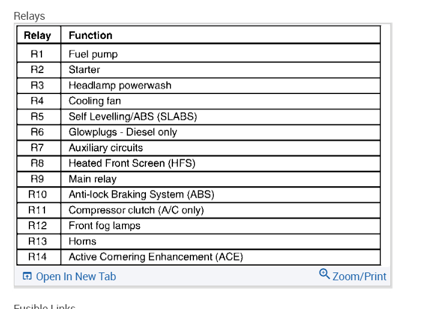Image resolution: width=427 pixels, height=309 pixels.
Task: Select Self Levelling/ABS (SLABS) text
Action: pyautogui.click(x=132, y=116)
